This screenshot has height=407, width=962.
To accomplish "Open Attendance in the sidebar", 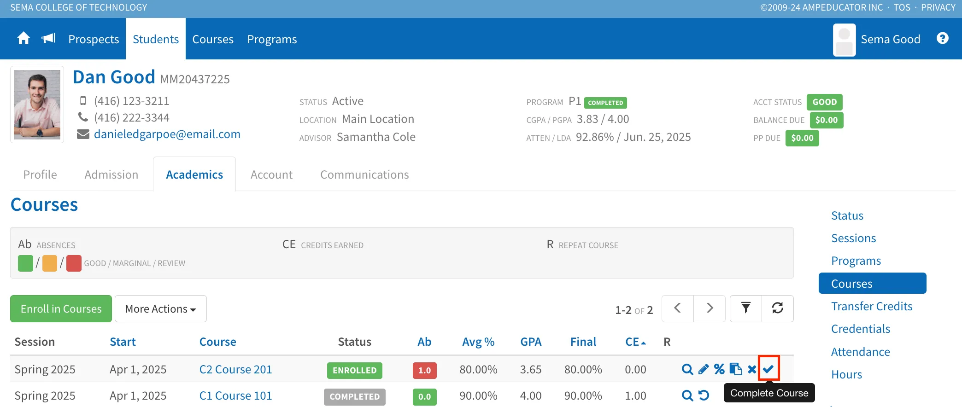I will (x=860, y=352).
